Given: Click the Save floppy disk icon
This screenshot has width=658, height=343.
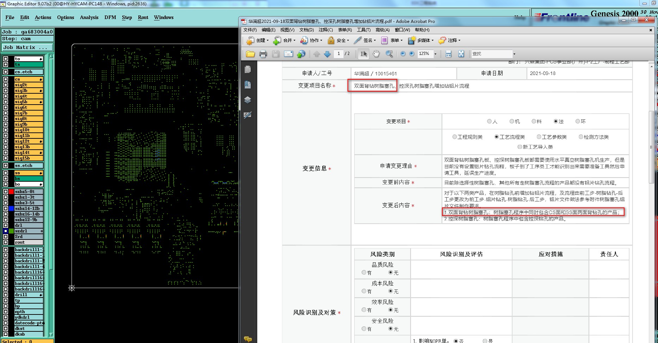Looking at the screenshot, I should coord(276,54).
